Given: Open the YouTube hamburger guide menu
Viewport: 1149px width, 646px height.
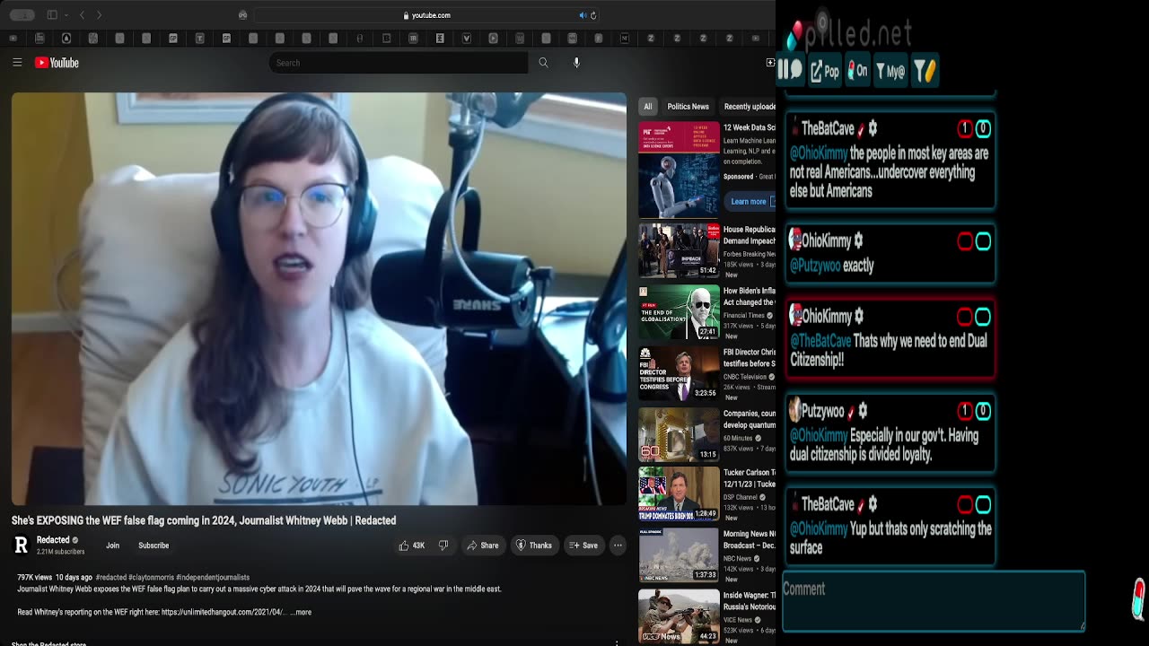Looking at the screenshot, I should click(x=17, y=63).
